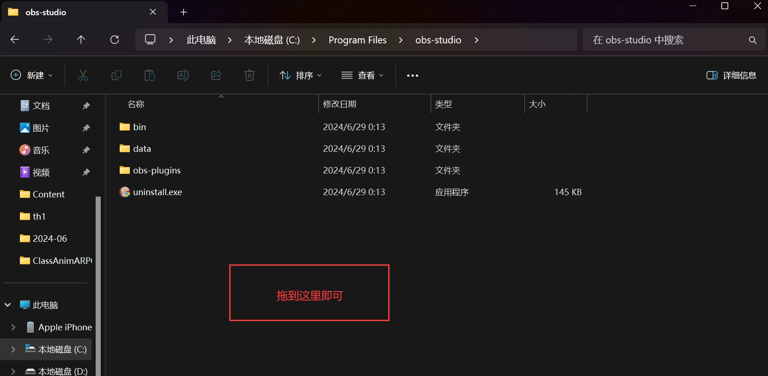Go up one directory level
768x376 pixels.
[81, 40]
